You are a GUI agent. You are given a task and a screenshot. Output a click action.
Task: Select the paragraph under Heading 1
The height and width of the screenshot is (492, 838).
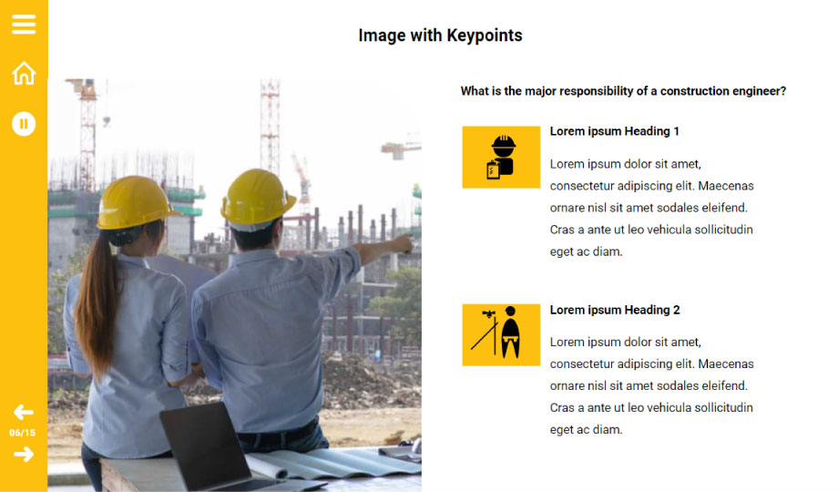(651, 208)
